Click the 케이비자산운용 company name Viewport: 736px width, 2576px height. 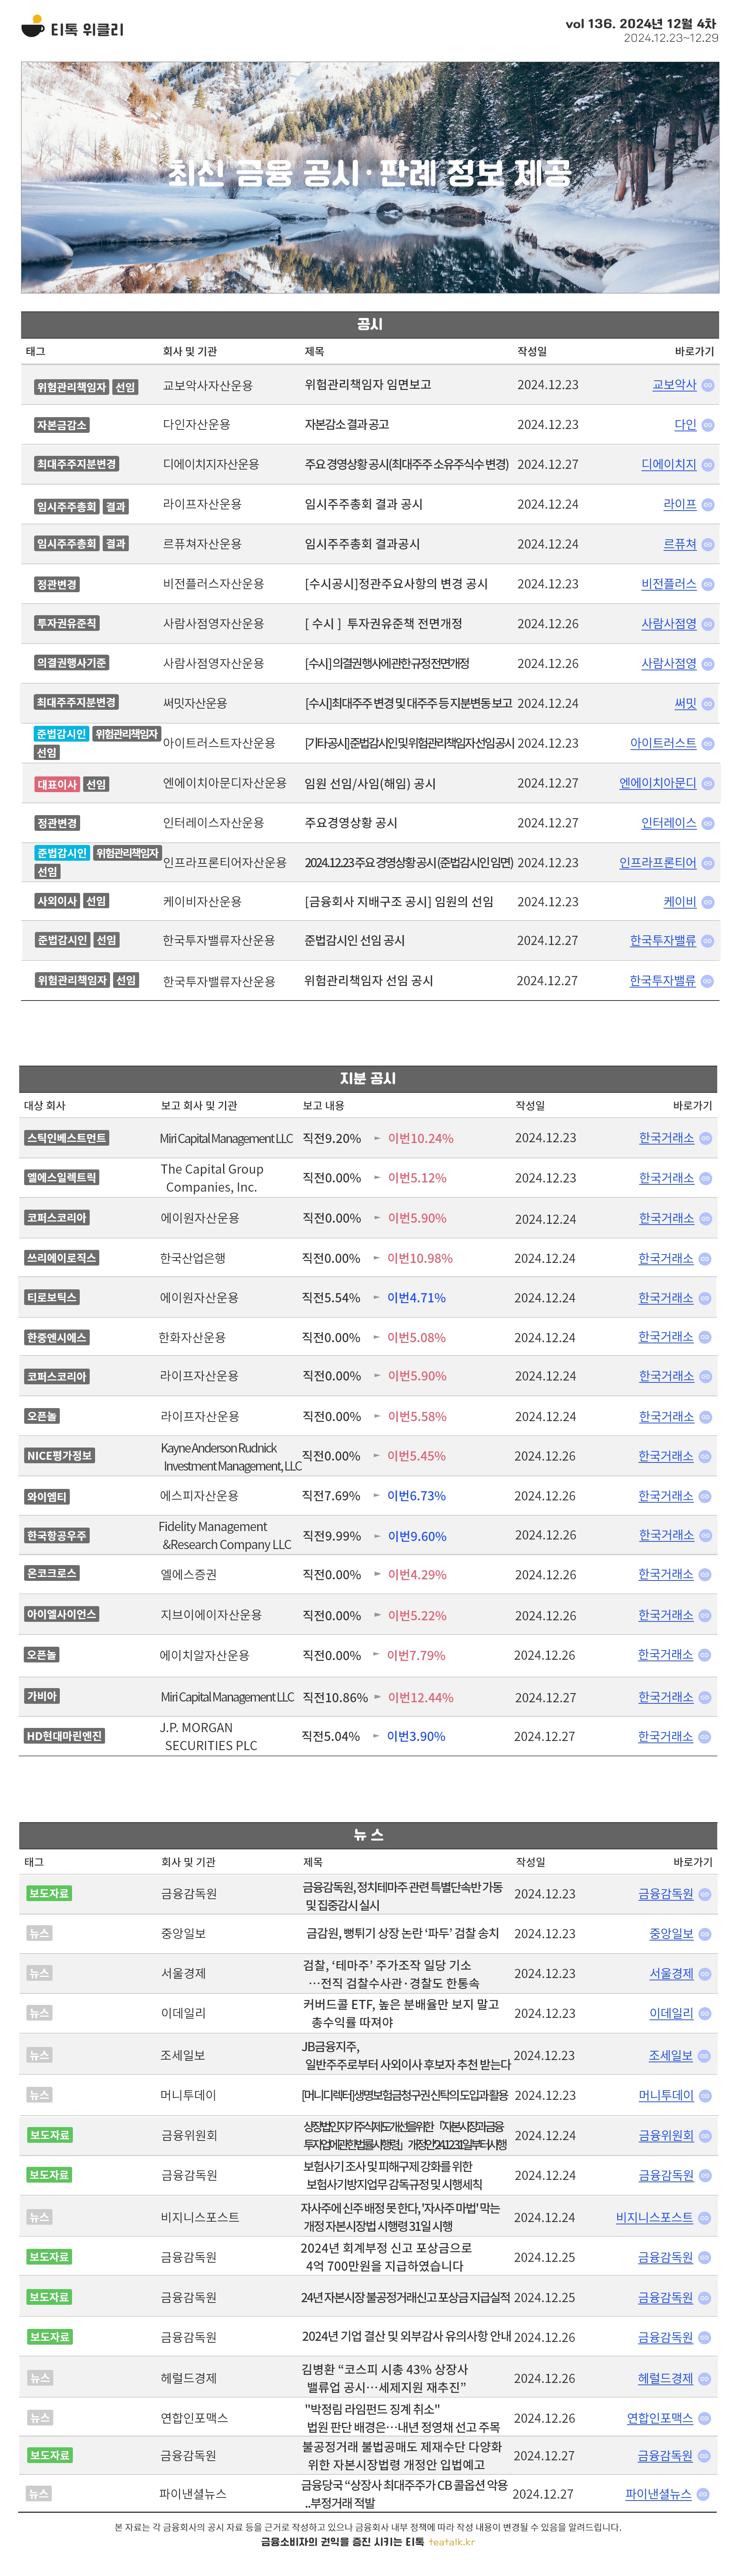coord(202,902)
